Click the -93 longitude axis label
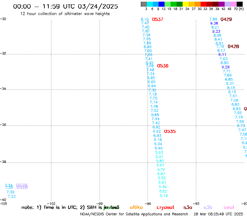247x217 pixels. coord(196,204)
